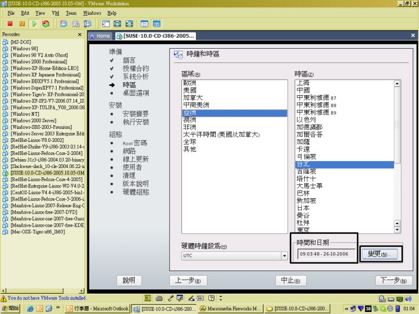Open the Edit menu
419x314 pixels.
25,13
